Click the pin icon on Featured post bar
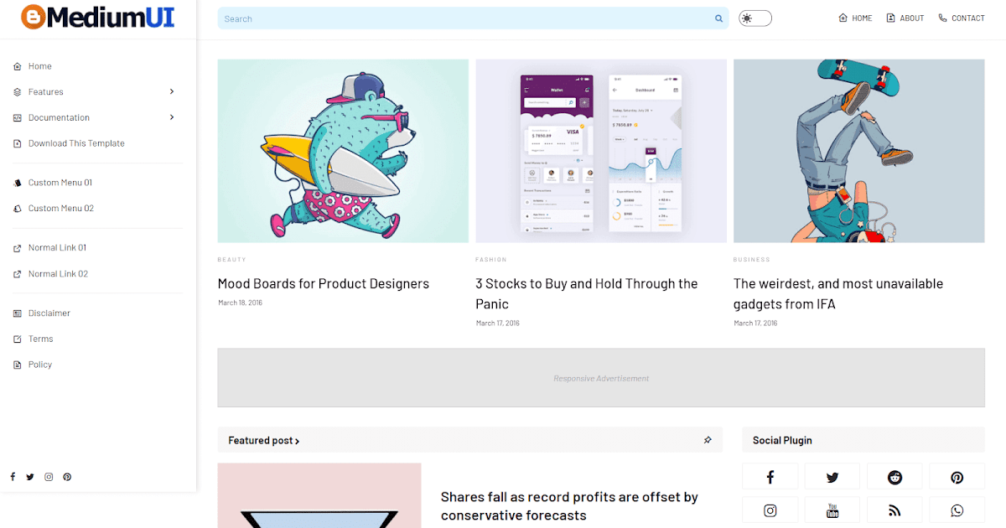Screen dimensions: 1006x528 pyautogui.click(x=707, y=439)
